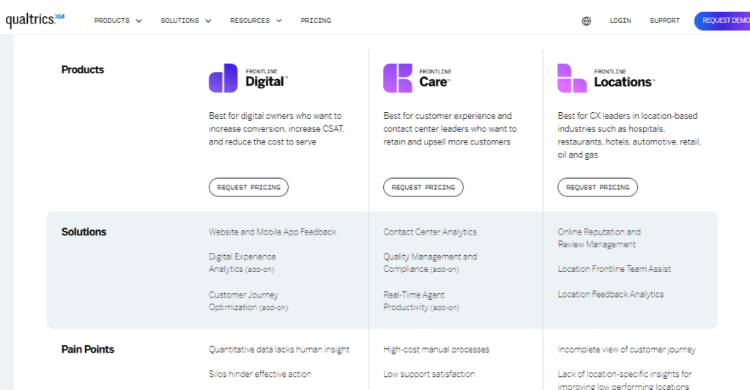Select Online Reputation and Review Management
Screen dimensions: 750x390
point(599,238)
